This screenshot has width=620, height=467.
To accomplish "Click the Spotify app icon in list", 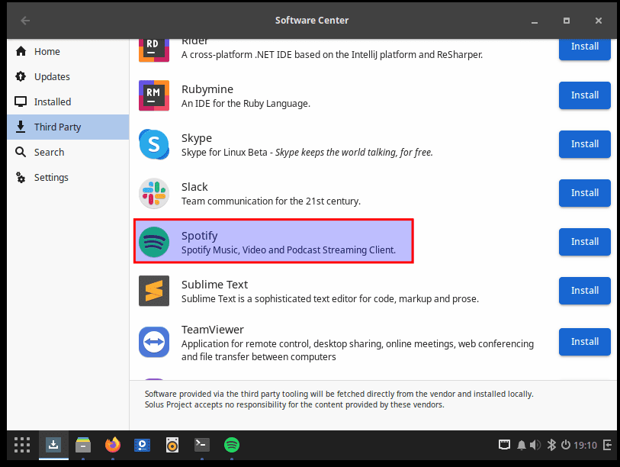I will tap(154, 242).
